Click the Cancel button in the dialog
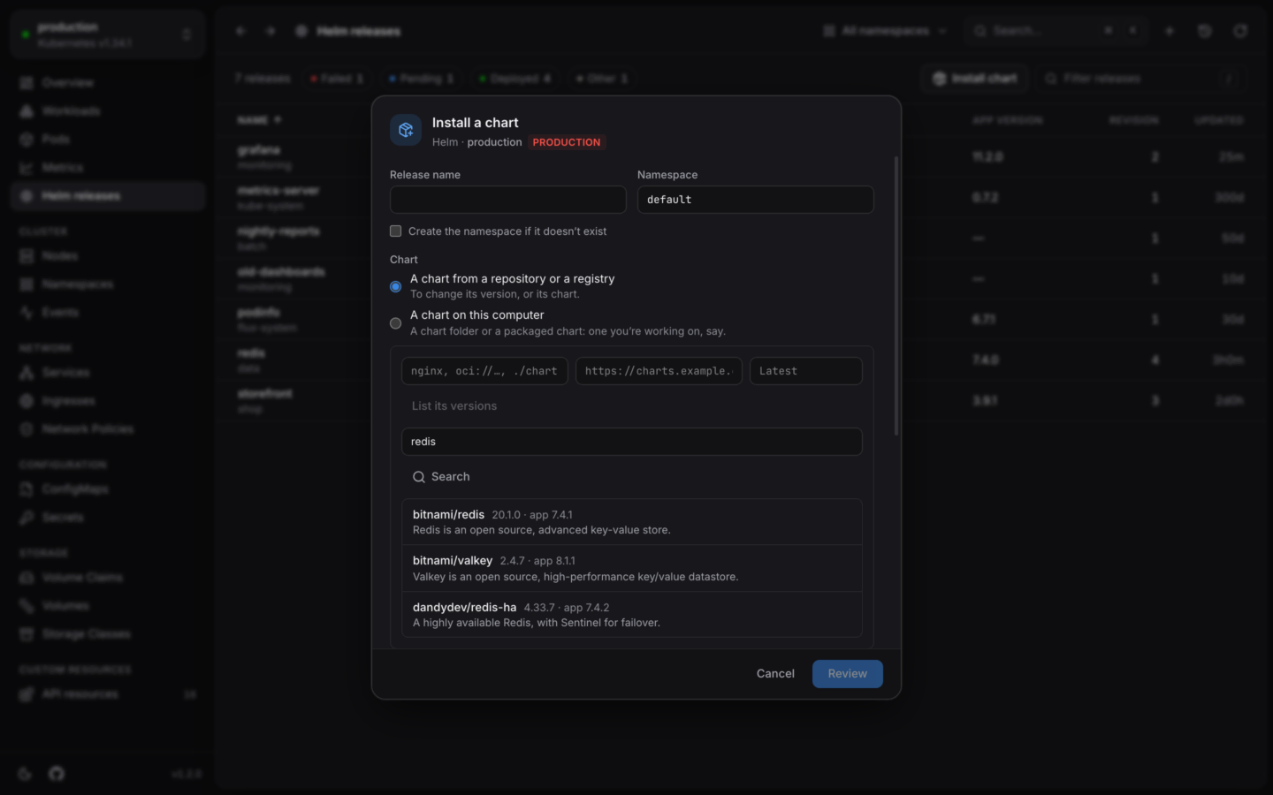The height and width of the screenshot is (795, 1273). [775, 674]
